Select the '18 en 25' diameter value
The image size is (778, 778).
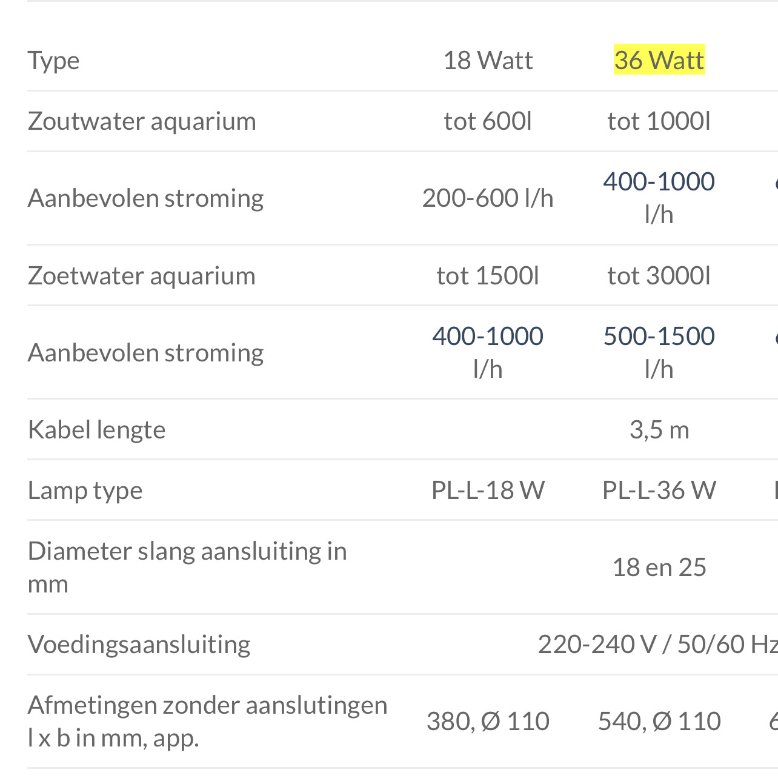(x=659, y=567)
